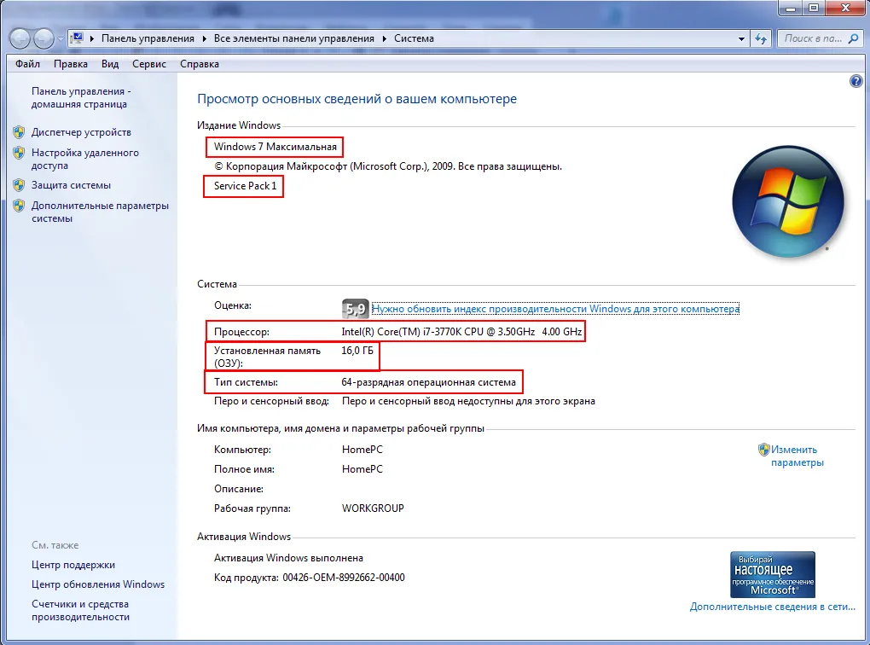
Task: Click shield icon beside Дополнительные параметры системы
Action: [19, 206]
